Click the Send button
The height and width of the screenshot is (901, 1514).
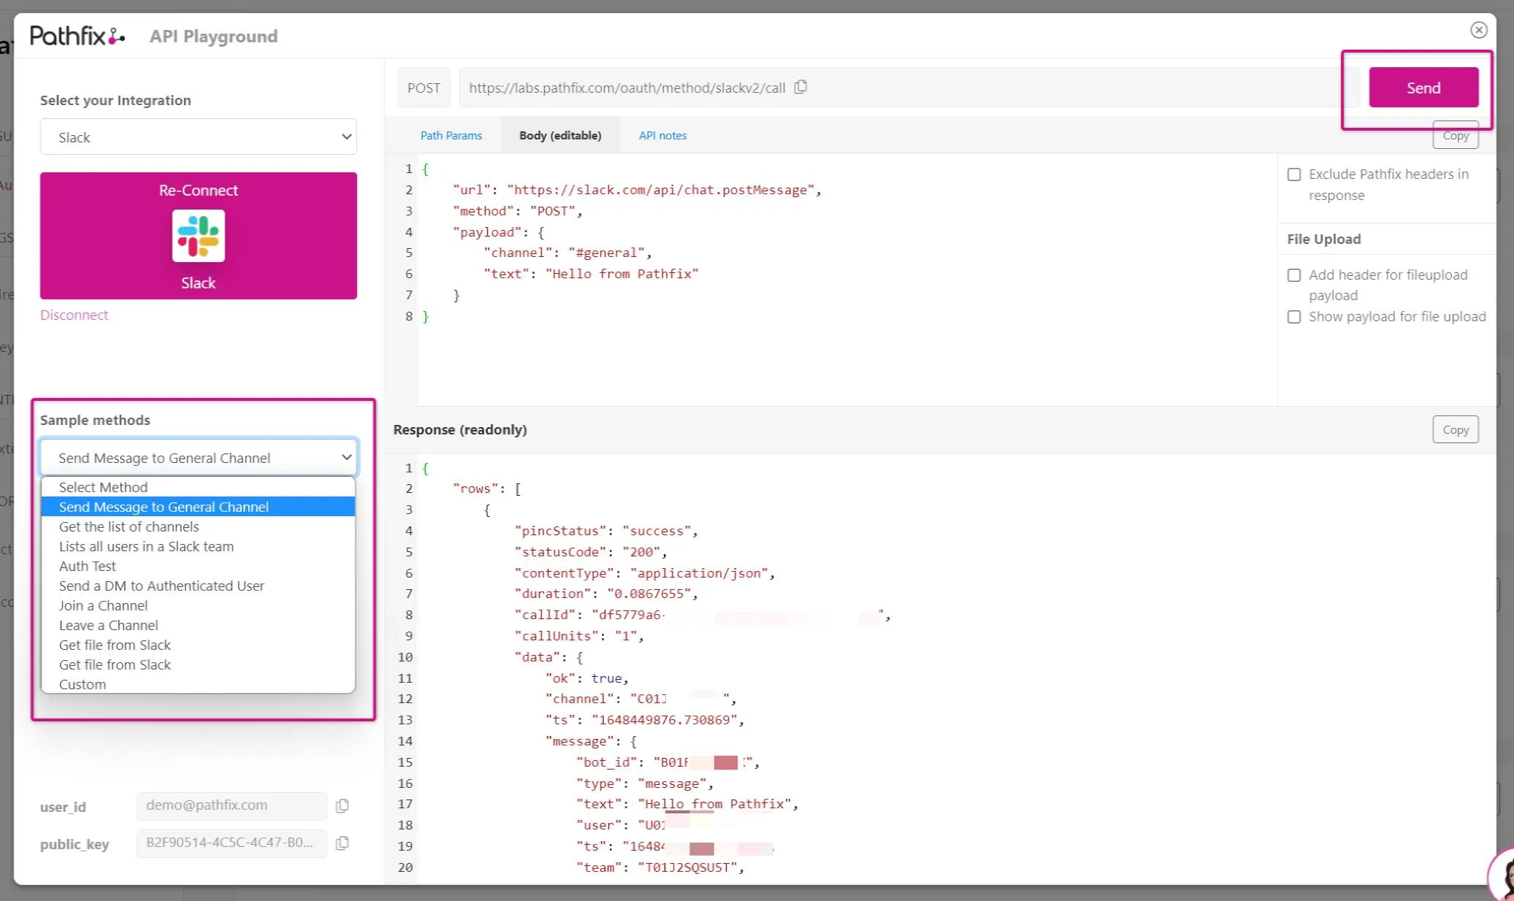(x=1423, y=88)
